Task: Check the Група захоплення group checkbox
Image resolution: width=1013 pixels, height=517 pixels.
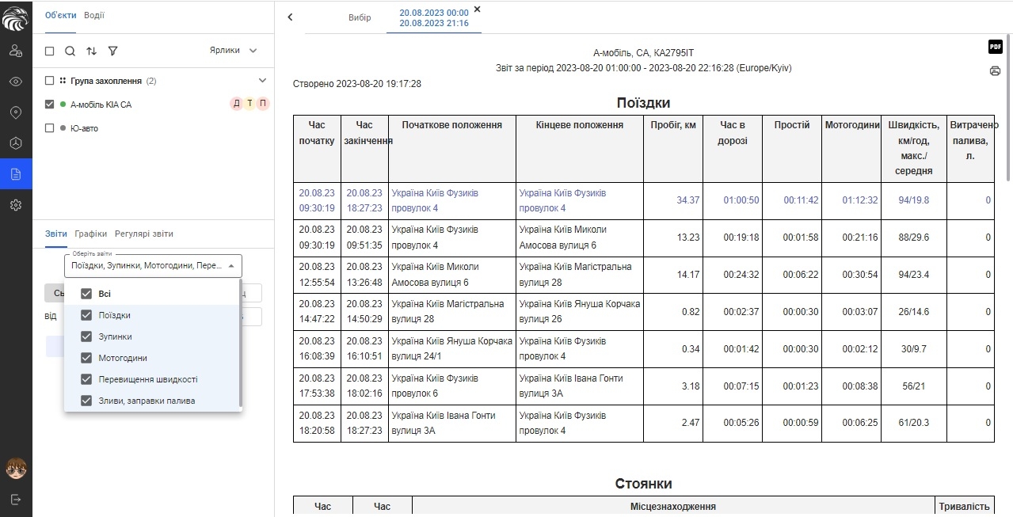Action: [x=50, y=81]
